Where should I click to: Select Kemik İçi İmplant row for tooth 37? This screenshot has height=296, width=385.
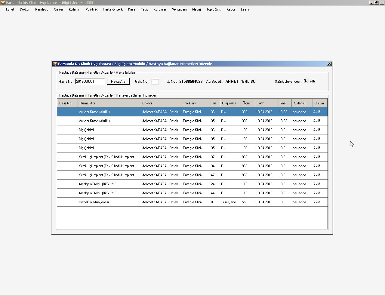(192, 157)
